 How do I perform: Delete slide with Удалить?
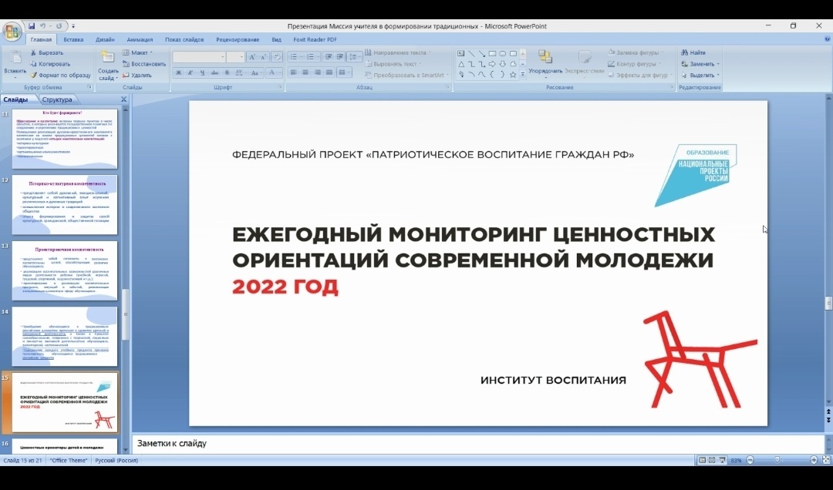137,75
